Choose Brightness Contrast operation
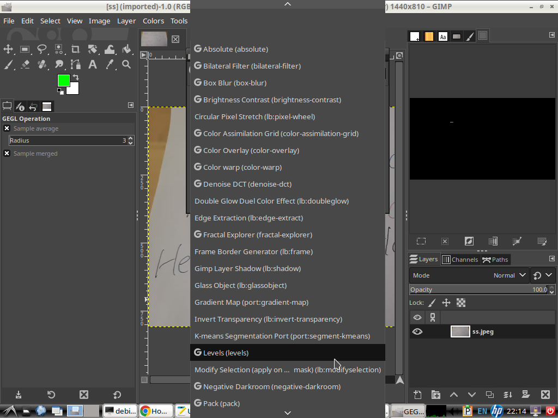 pos(288,100)
